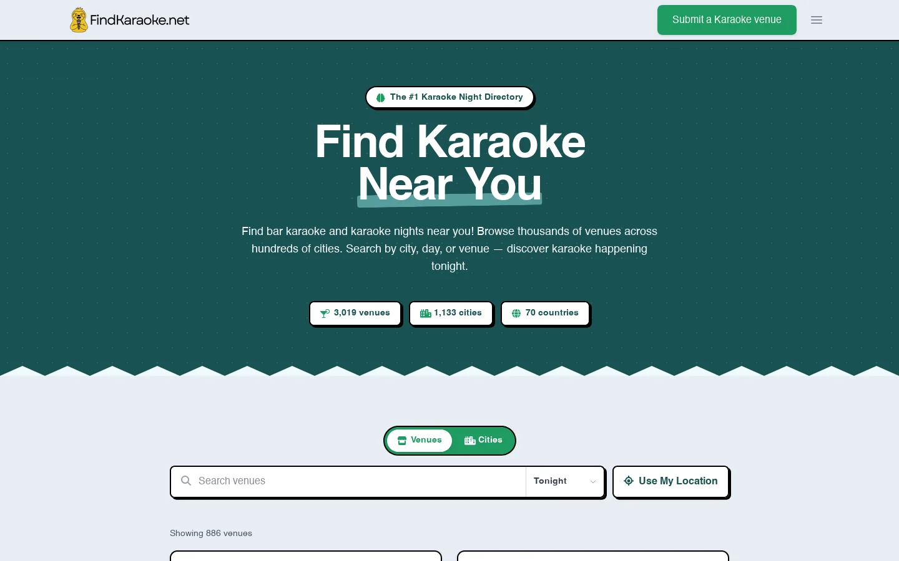
Task: Open the Tonight day dropdown
Action: (x=565, y=481)
